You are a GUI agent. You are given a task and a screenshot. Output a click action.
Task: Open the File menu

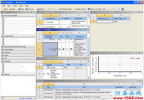coord(4,6)
